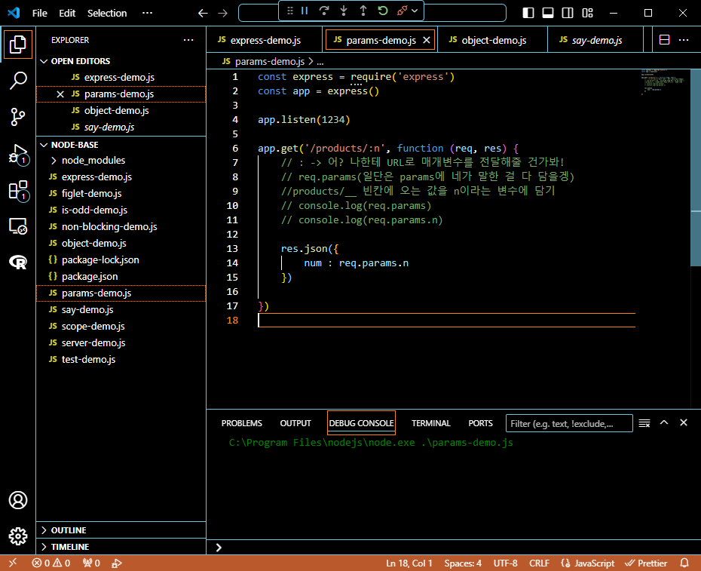
Task: Split the editor
Action: tap(664, 40)
